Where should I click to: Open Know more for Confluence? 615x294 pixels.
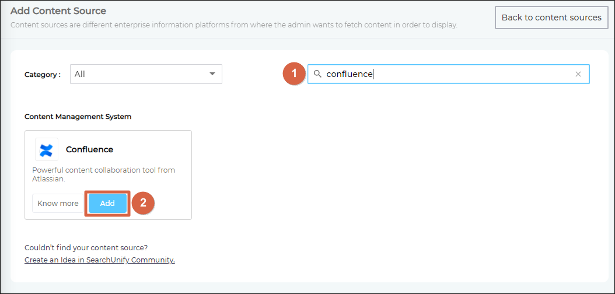58,204
